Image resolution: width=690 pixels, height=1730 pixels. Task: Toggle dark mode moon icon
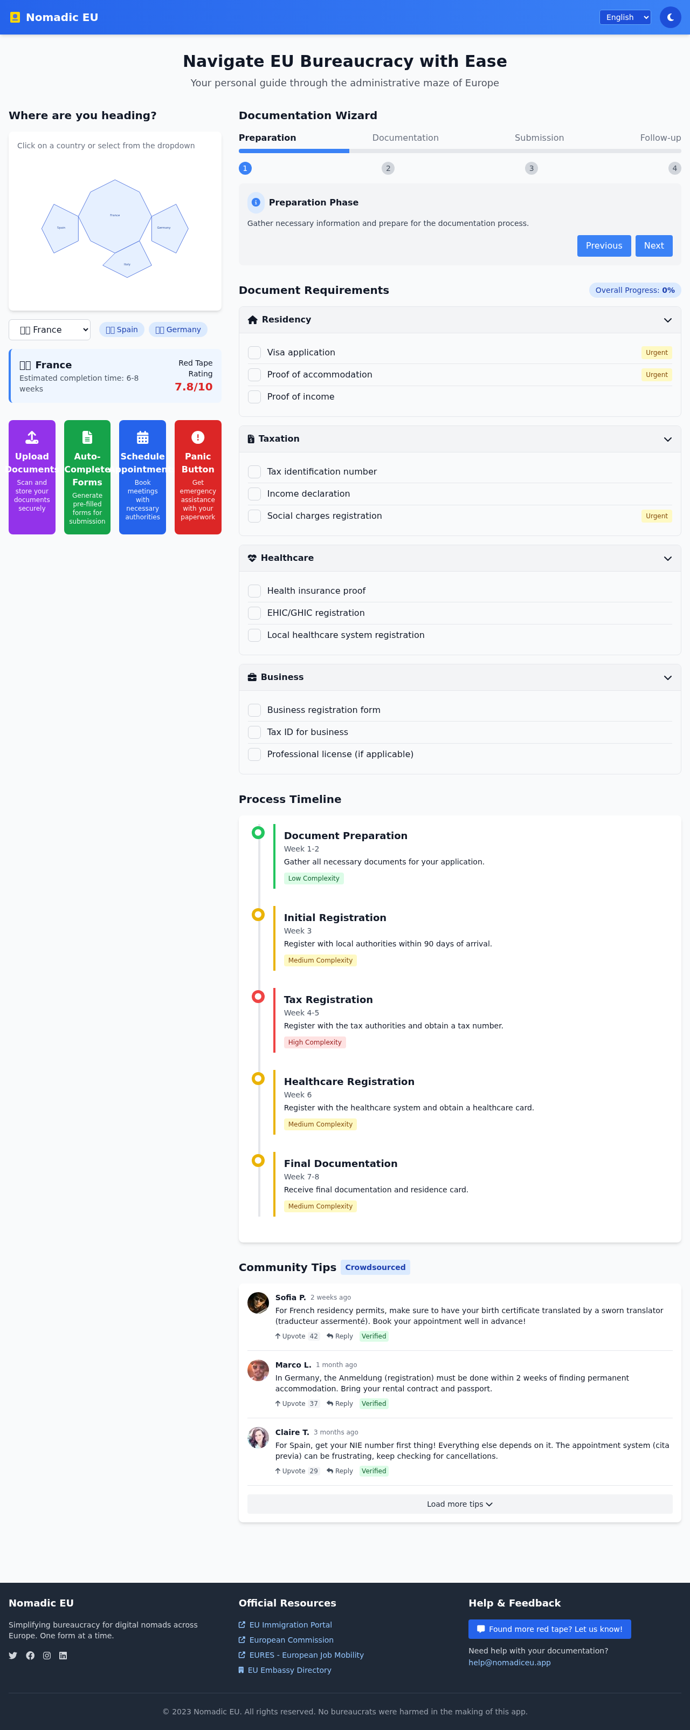tap(670, 17)
